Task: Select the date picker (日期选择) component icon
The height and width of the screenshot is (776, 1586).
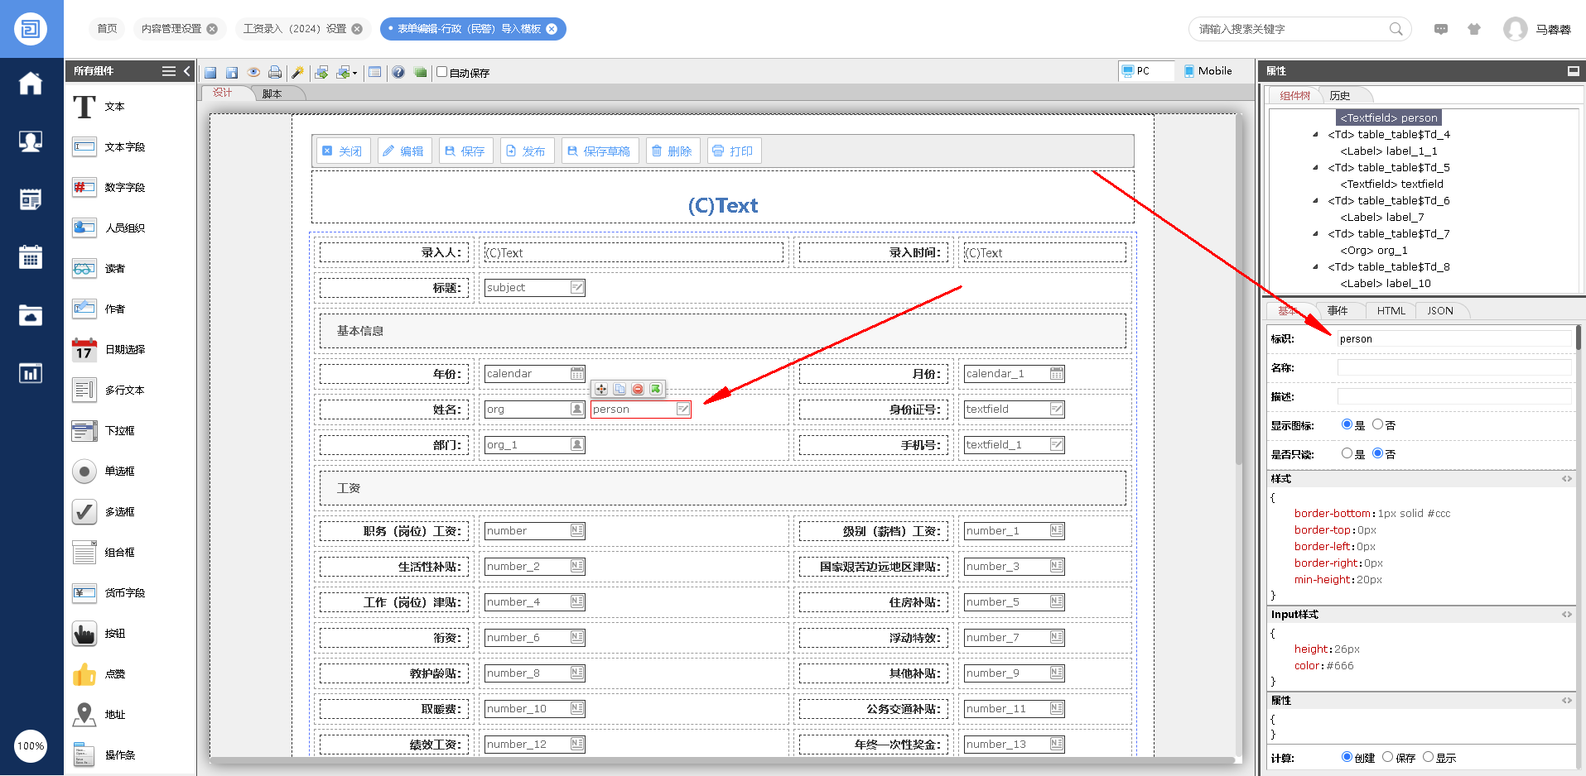Action: click(x=84, y=350)
